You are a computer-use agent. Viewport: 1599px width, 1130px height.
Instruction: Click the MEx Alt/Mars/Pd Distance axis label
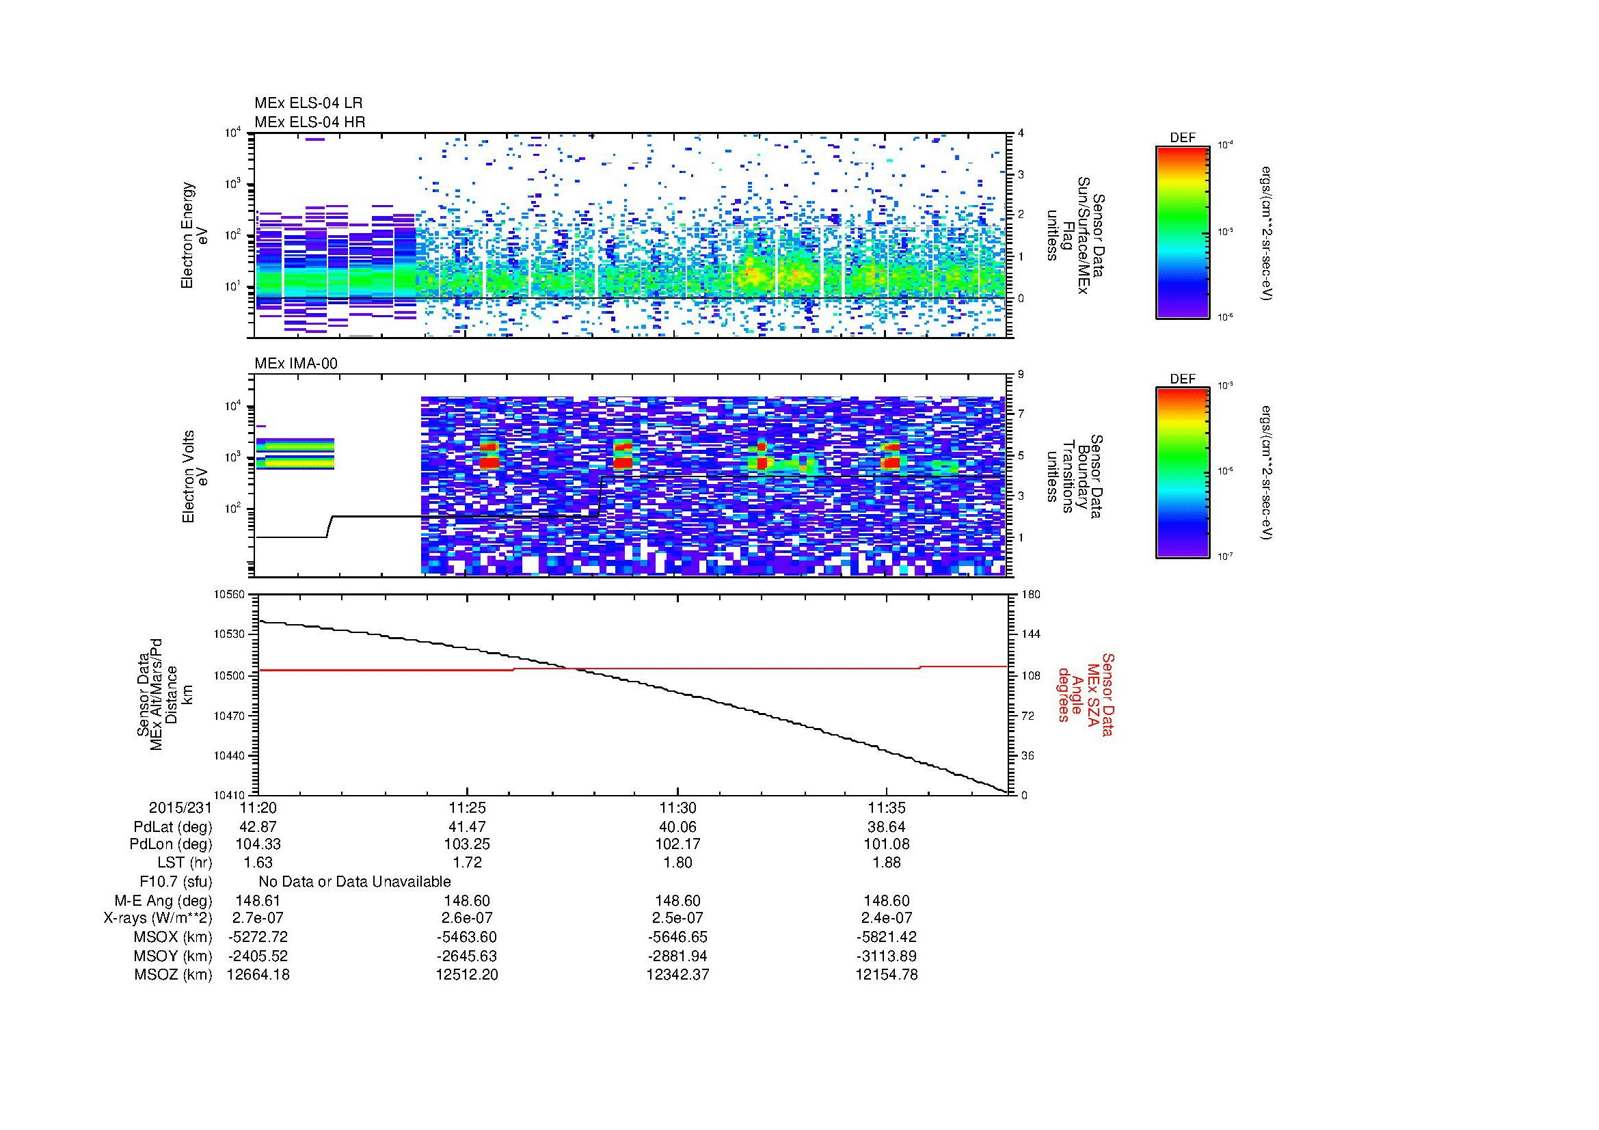point(165,694)
